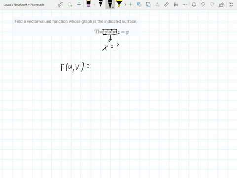Click the insert space tool
Screen dimensions: 237x178
79,4
